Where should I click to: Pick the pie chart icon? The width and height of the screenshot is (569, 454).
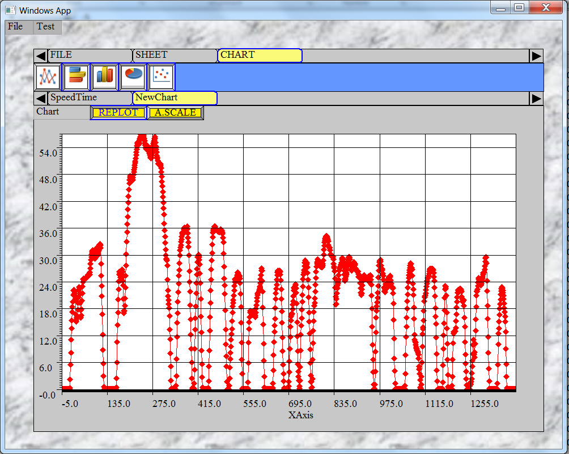pos(133,77)
